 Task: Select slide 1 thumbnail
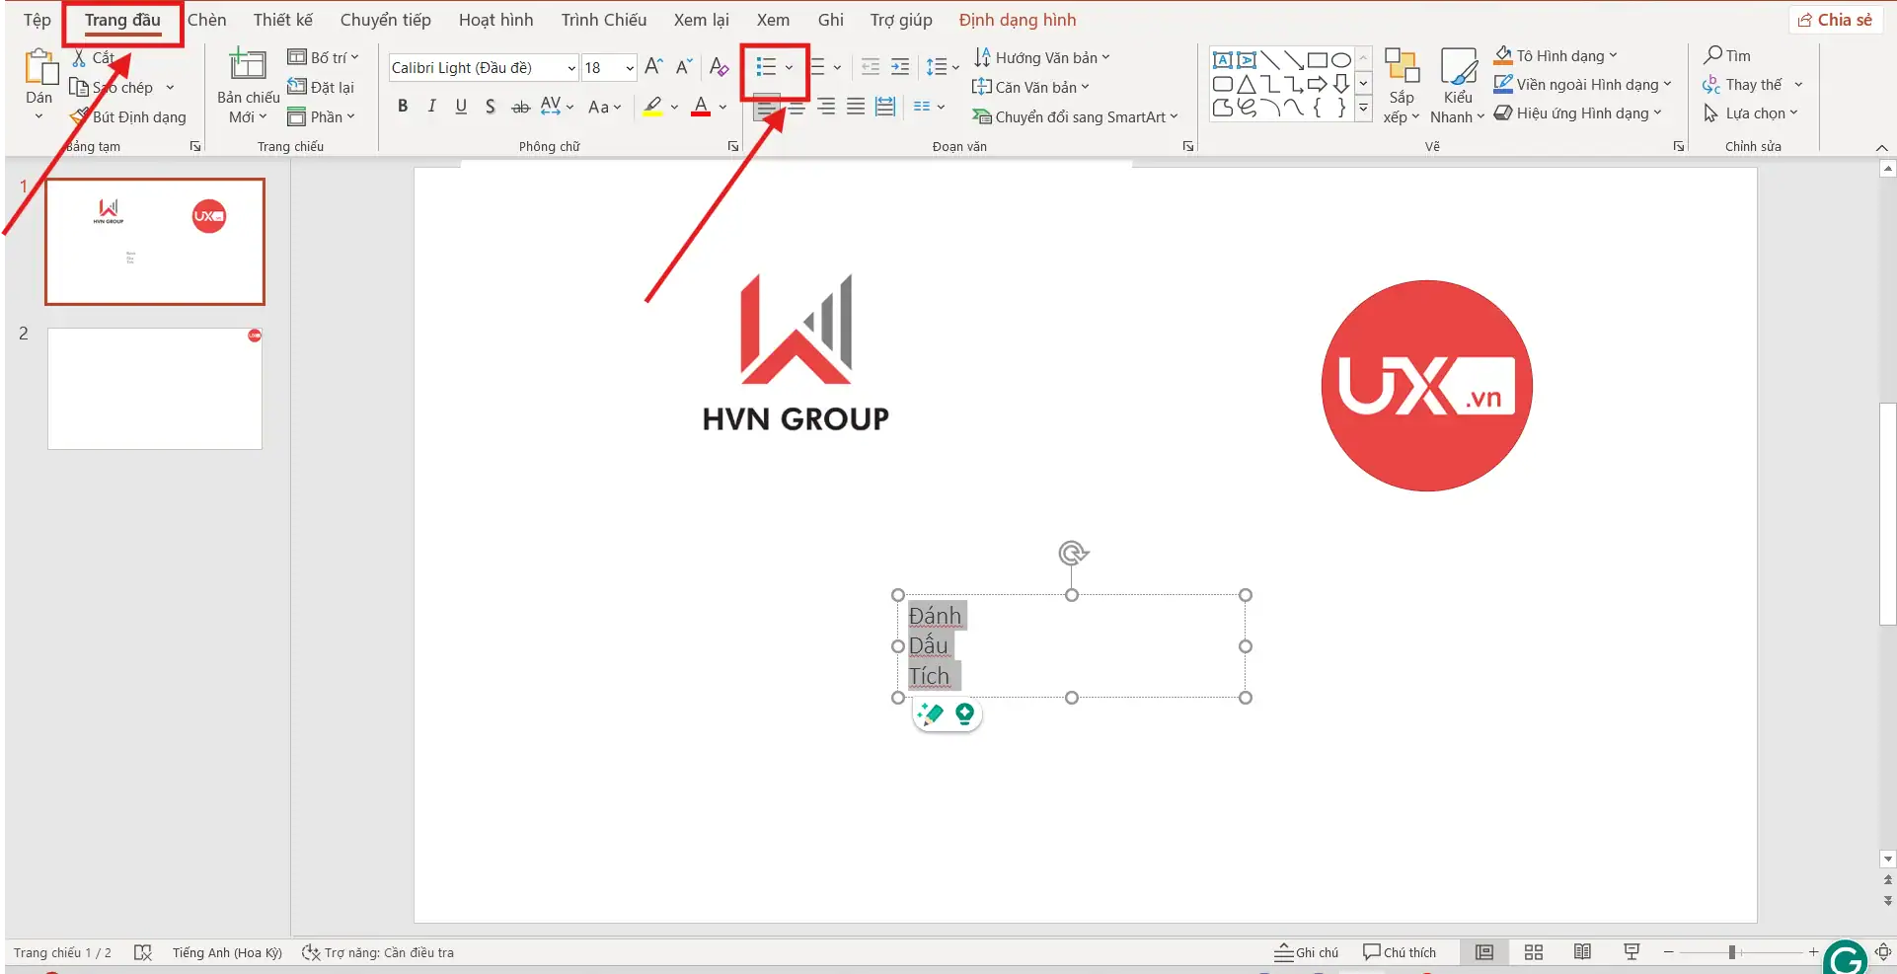point(155,242)
